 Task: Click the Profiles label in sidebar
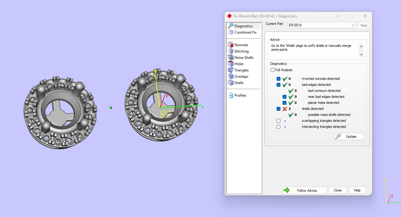pyautogui.click(x=240, y=95)
